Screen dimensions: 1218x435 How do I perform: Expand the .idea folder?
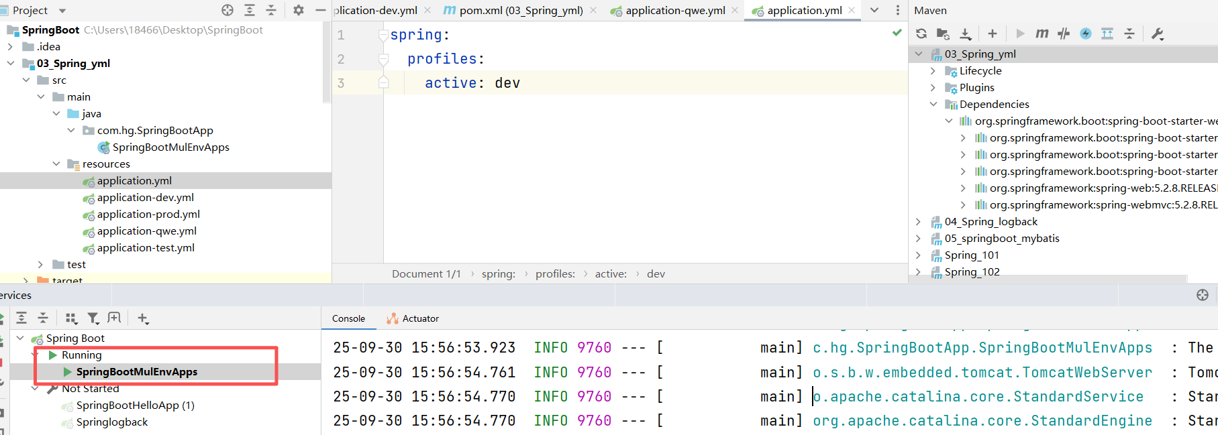coord(10,46)
